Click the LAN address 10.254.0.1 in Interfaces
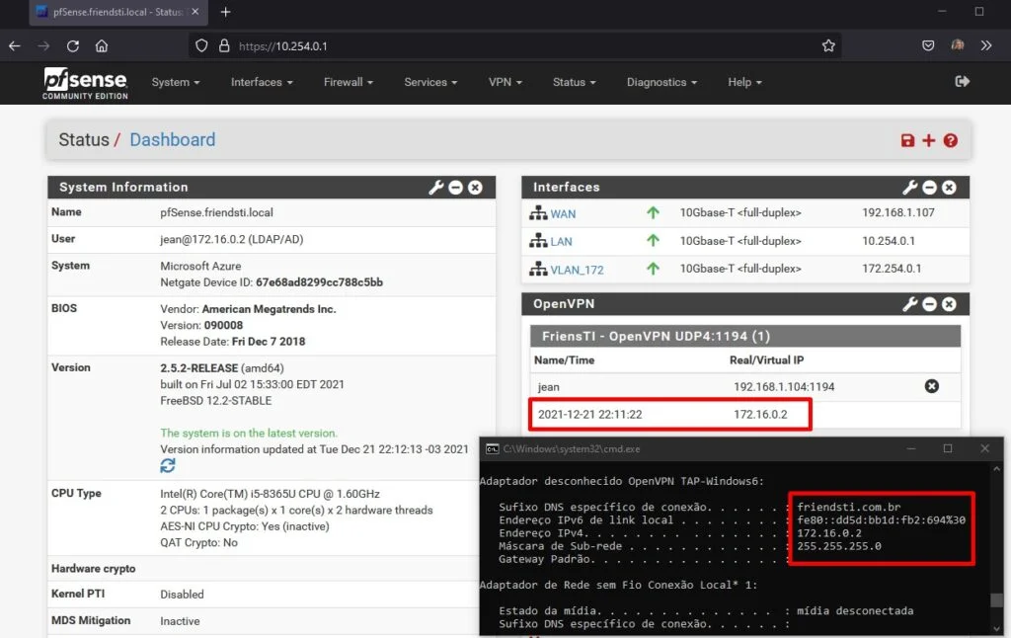The image size is (1011, 638). tap(889, 241)
